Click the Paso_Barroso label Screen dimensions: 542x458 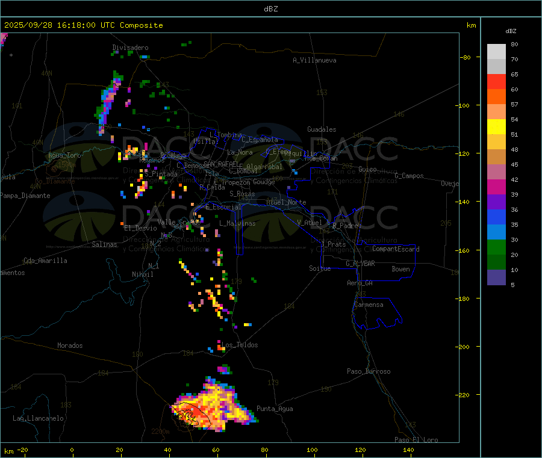coord(369,371)
